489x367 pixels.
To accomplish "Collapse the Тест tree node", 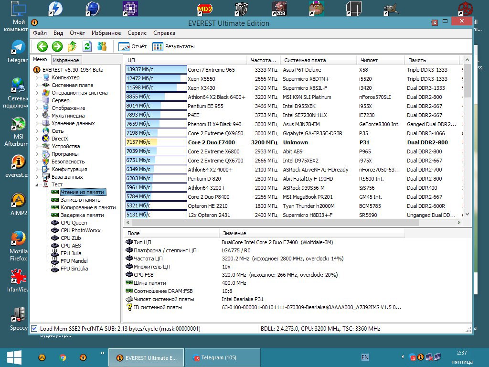I will (37, 185).
